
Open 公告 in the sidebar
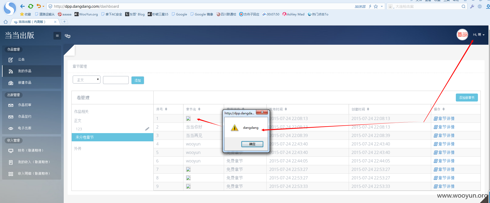[x=32, y=59]
